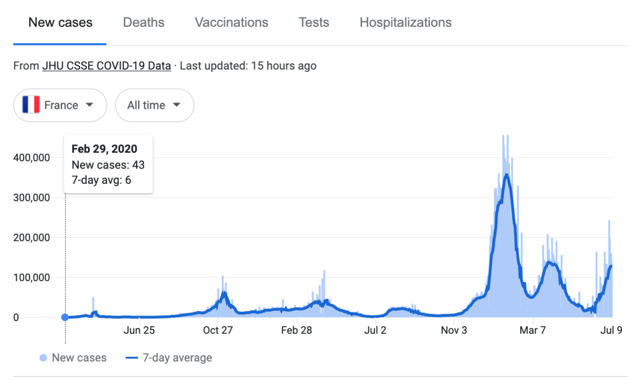Click the 400,000 y-axis label
Screen dimensions: 630x377
30,157
